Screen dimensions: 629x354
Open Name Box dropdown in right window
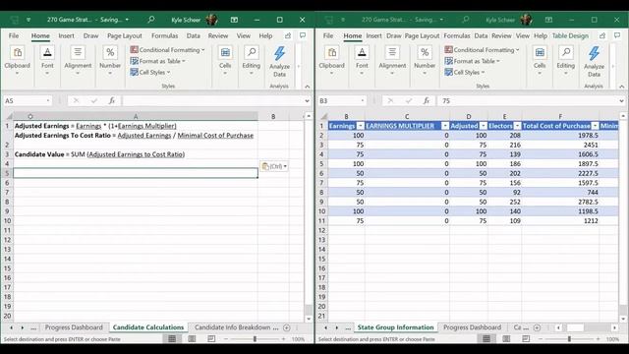[x=363, y=100]
